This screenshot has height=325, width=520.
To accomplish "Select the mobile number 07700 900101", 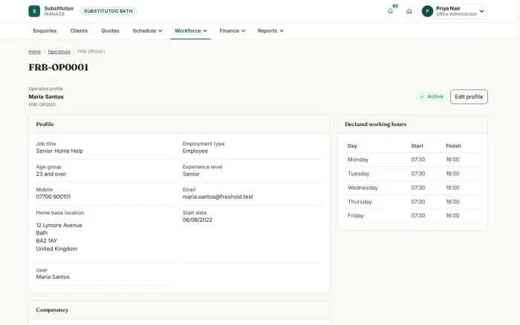I will [x=53, y=197].
